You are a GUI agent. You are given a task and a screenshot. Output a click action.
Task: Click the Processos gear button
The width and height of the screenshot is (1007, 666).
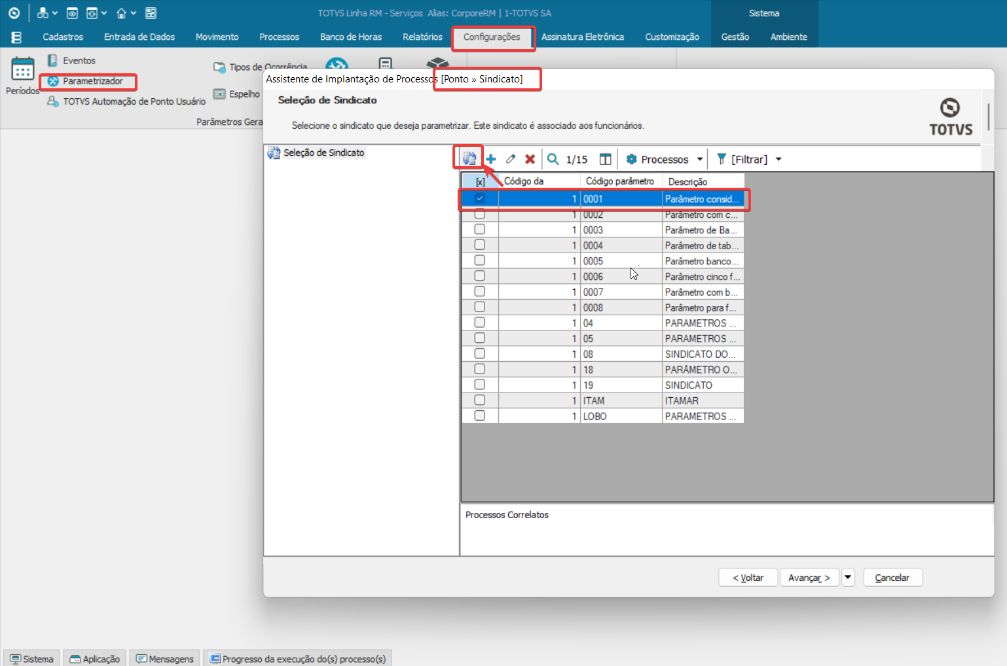coord(657,159)
